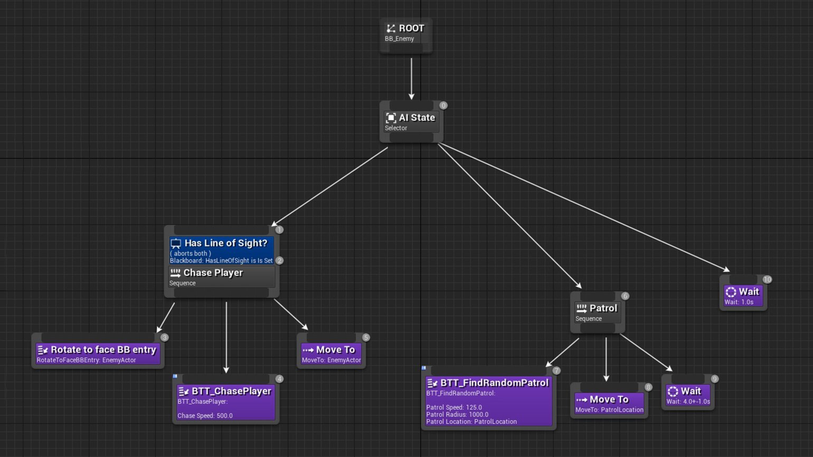This screenshot has width=813, height=457.
Task: Click index badge 2 on the Chase Player node
Action: pos(279,260)
